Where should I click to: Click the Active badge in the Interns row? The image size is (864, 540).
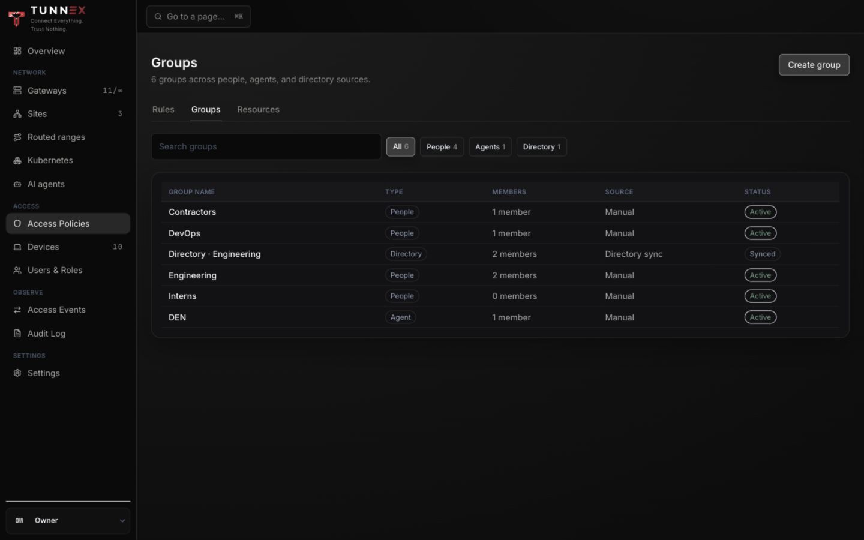click(760, 296)
